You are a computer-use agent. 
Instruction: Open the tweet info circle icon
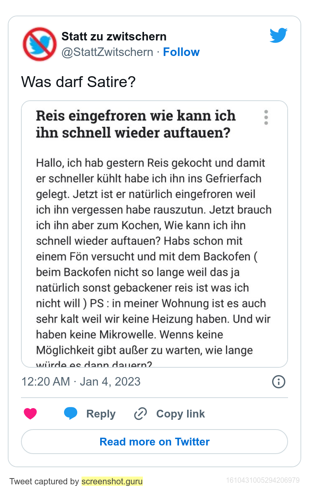point(279,382)
